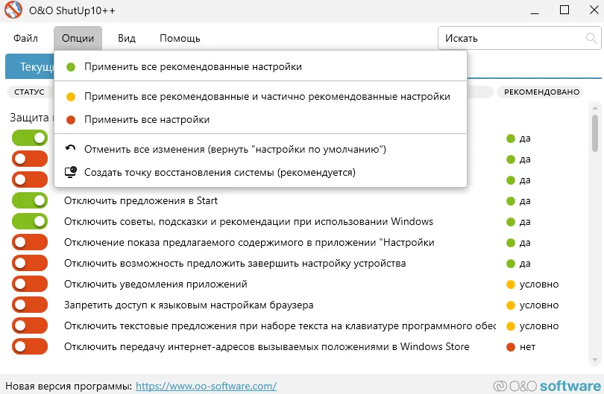Viewport: 604px width, 394px height.
Task: Click the system restore point monitor icon
Action: 71,172
